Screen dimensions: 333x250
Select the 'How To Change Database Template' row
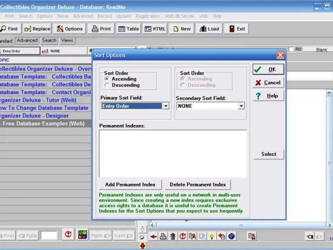point(46,108)
